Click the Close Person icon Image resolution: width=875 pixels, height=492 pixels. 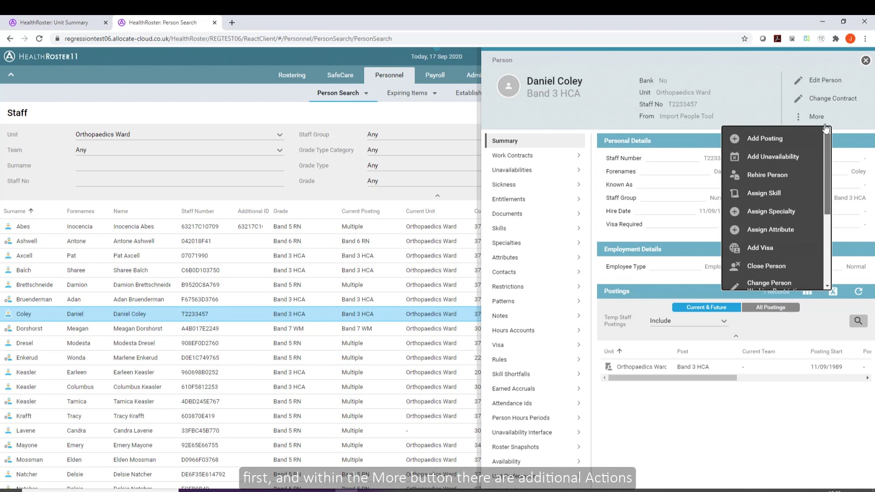pyautogui.click(x=735, y=266)
